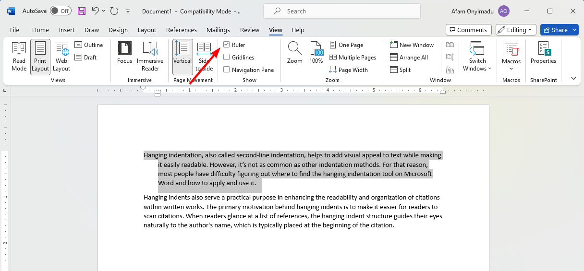Viewport: 584px width, 271px height.
Task: Open the Macros dropdown arrow
Action: point(511,69)
